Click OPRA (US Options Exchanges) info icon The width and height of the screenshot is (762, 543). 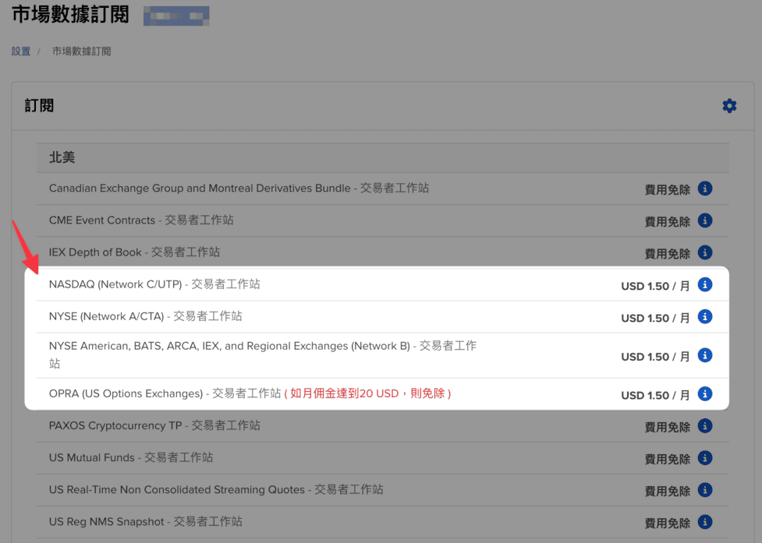(704, 395)
